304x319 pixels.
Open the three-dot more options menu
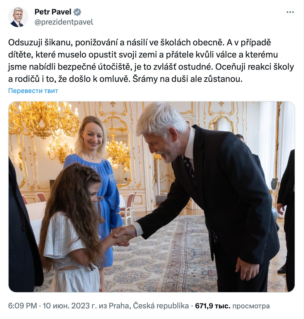point(290,12)
